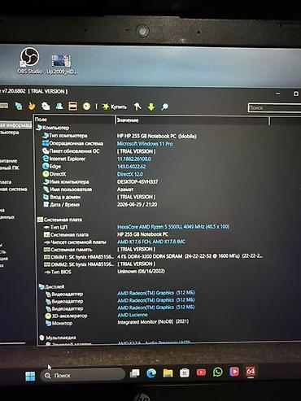The image size is (301, 401).
Task: Click the green down-arrow update icon in toolbar
Action: (x=151, y=107)
